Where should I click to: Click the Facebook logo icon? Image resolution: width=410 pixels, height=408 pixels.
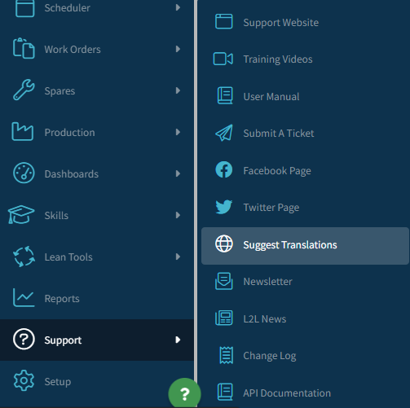point(224,170)
